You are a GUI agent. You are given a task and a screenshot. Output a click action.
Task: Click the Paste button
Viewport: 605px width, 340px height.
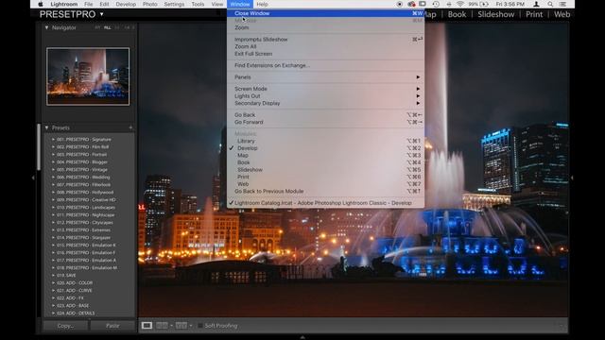[x=112, y=326]
